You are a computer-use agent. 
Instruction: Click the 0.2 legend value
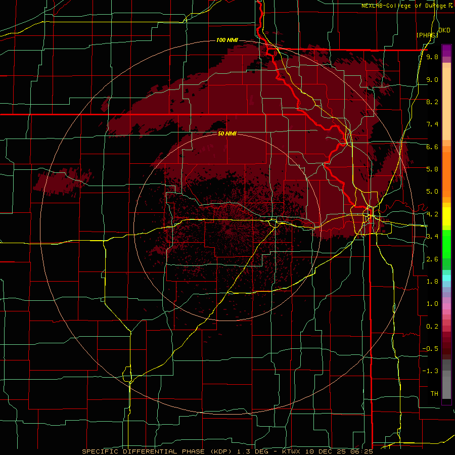pos(432,327)
